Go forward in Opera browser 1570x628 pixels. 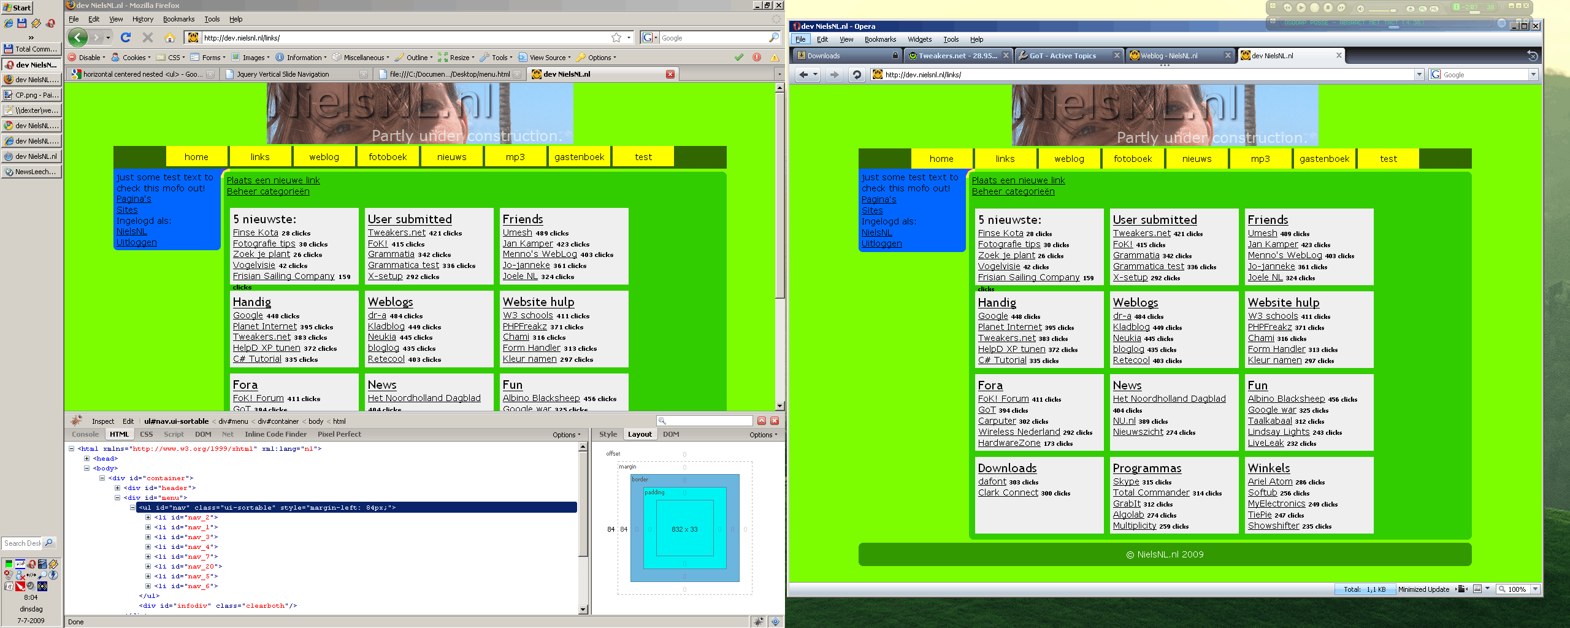tap(833, 75)
